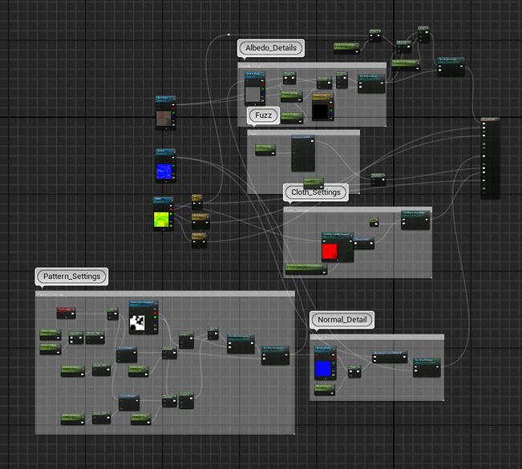Expand pins under the noisy blue normal node

pyautogui.click(x=166, y=181)
